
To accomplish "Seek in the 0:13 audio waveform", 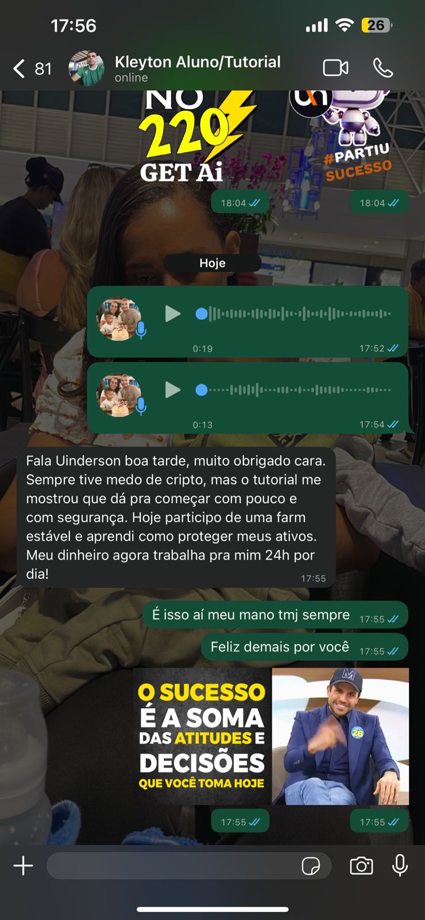I will [293, 390].
